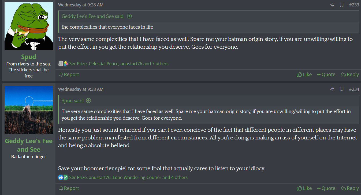Jump to quoted Geddy Lee post arrow
The image size is (361, 195).
click(x=129, y=16)
